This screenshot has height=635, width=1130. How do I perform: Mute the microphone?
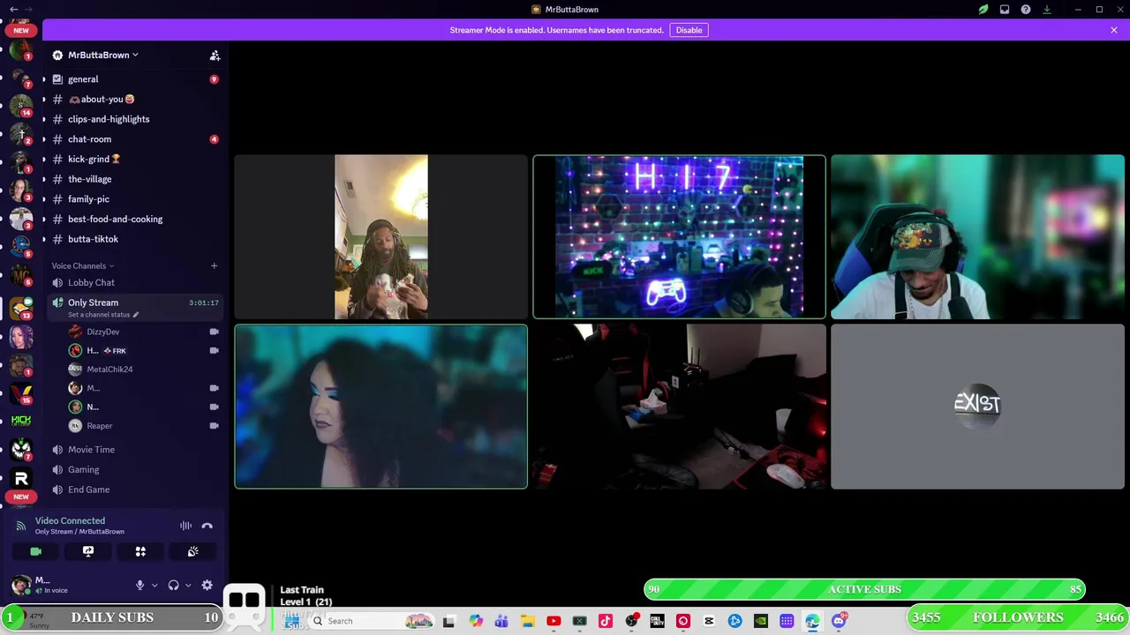(139, 585)
